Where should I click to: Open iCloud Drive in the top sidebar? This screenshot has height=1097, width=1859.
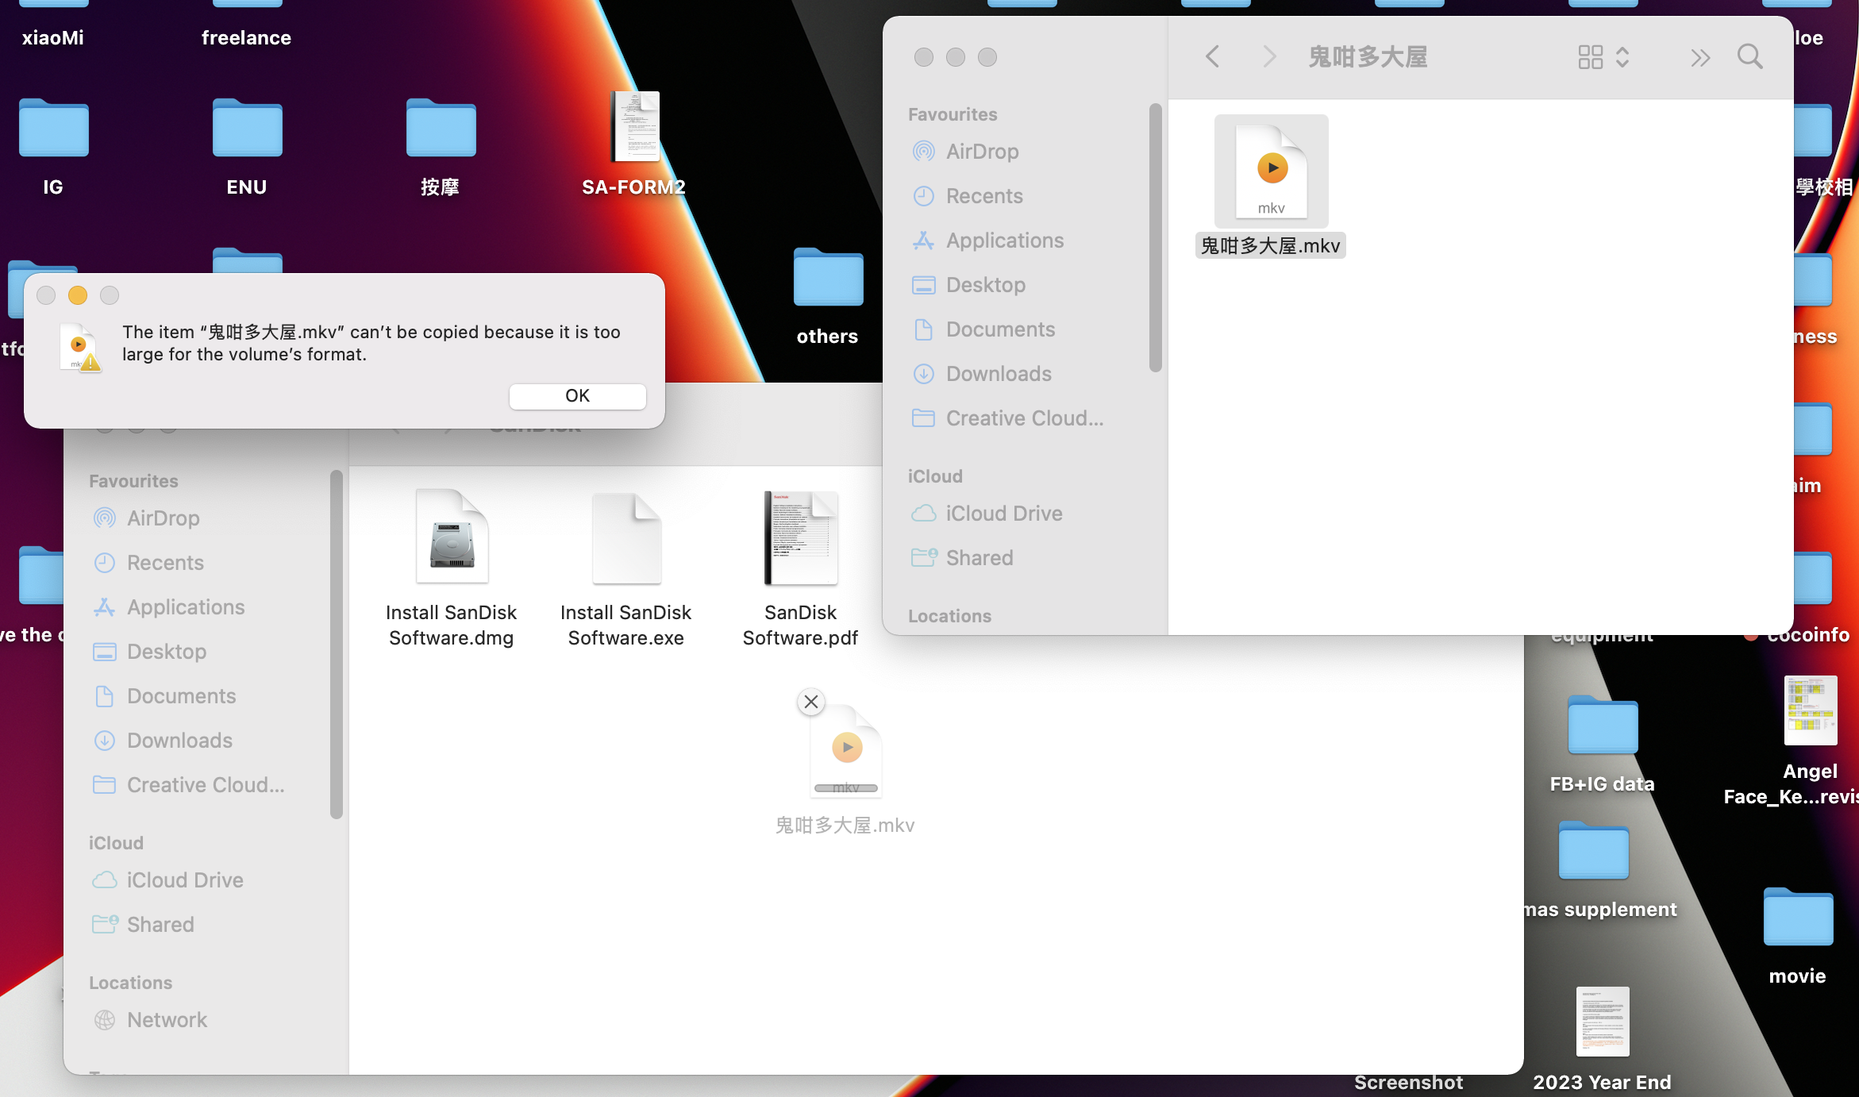click(1003, 514)
